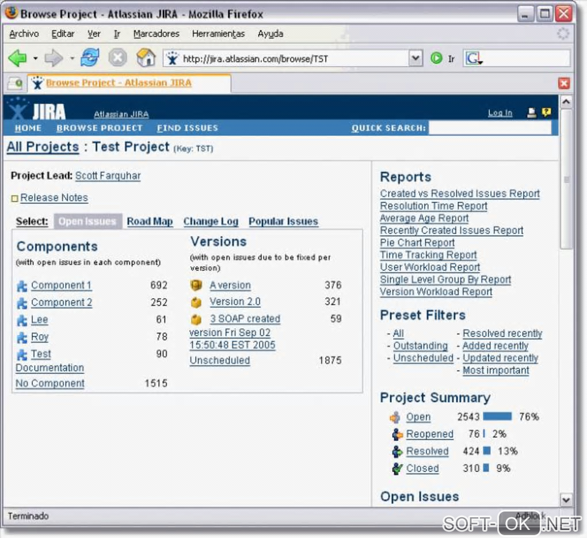Open the Back button history dropdown
Viewport: 587px width, 538px height.
click(35, 59)
